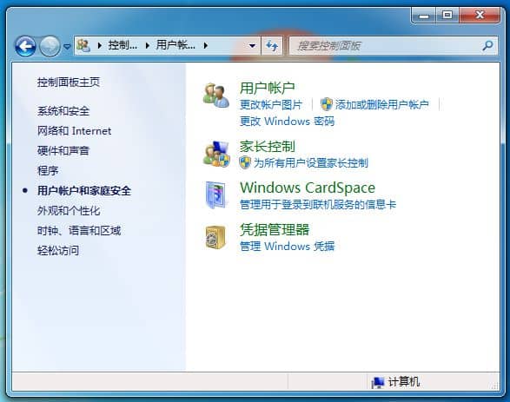The width and height of the screenshot is (510, 402).
Task: Click 为所有用户设置家长控制 link
Action: tap(311, 163)
